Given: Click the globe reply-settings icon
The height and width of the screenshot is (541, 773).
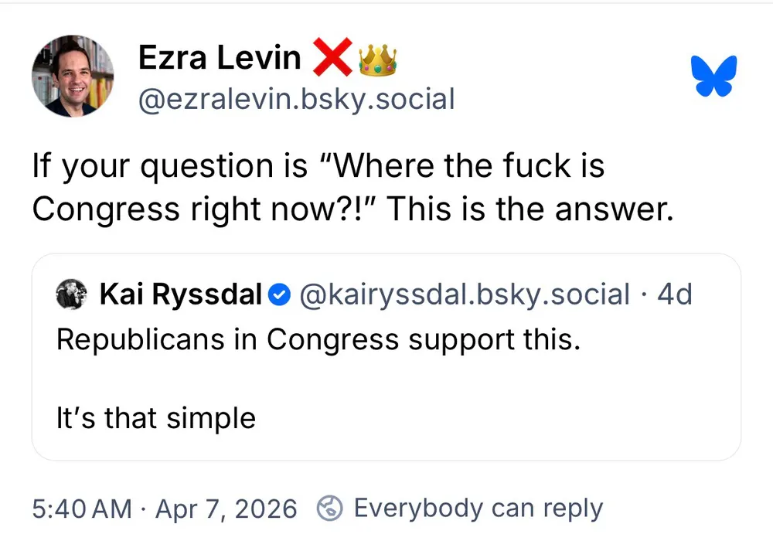Looking at the screenshot, I should (x=330, y=508).
